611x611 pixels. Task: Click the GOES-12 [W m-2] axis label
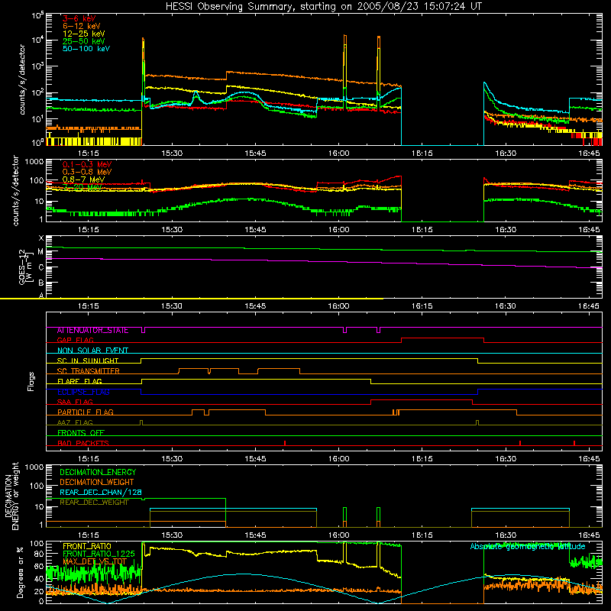coord(25,267)
